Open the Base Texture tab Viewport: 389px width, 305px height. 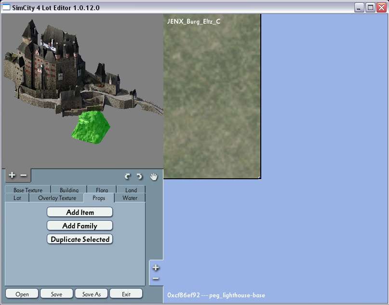[28, 190]
